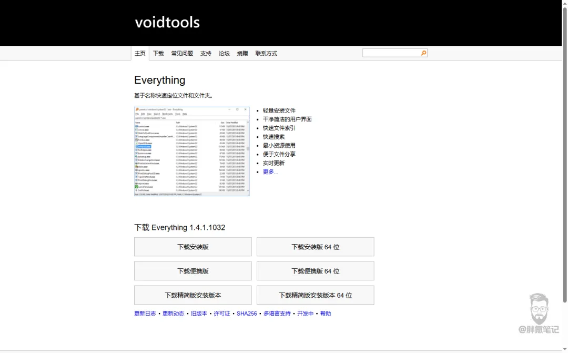Select the 实时更新 bullet text

tap(273, 163)
